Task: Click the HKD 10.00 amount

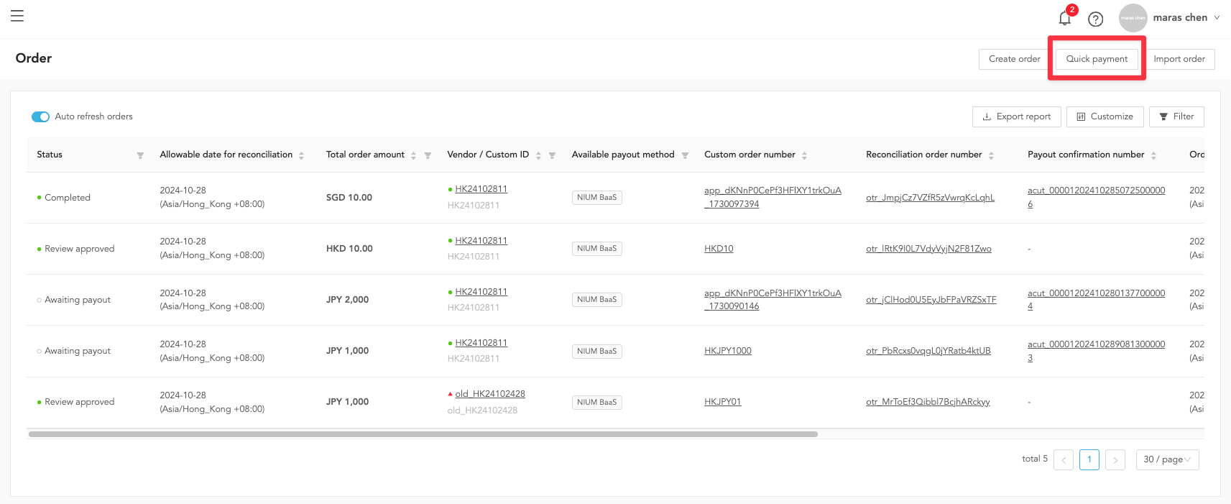Action: pos(349,249)
